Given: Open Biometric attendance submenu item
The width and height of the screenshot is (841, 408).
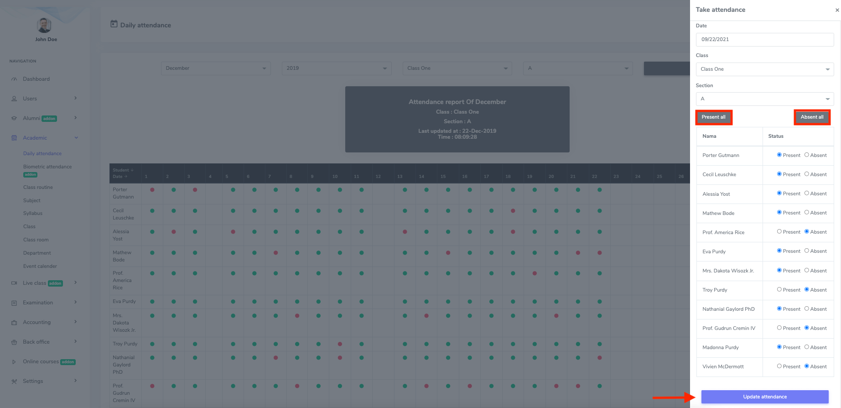Looking at the screenshot, I should pyautogui.click(x=47, y=167).
